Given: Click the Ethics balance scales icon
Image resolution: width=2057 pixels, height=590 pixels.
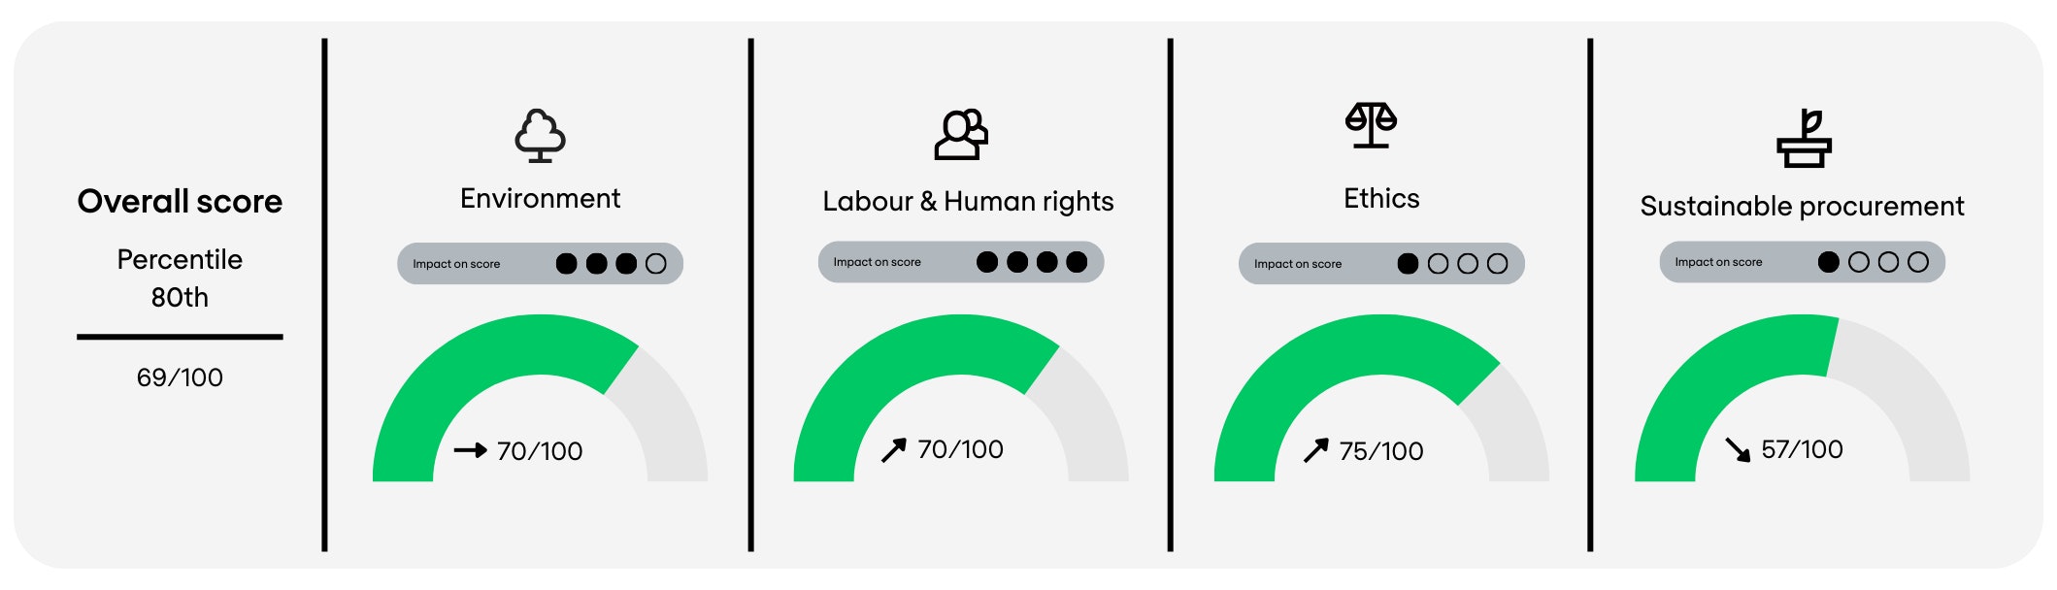Looking at the screenshot, I should pyautogui.click(x=1371, y=125).
